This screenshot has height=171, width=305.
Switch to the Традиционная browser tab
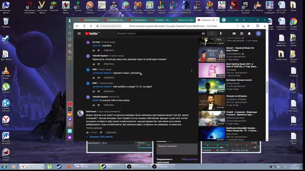[x=137, y=20]
